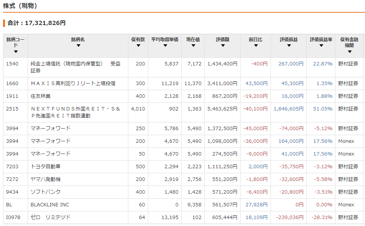
Task: Click the 1.35% profit rate cell
Action: 324,83
